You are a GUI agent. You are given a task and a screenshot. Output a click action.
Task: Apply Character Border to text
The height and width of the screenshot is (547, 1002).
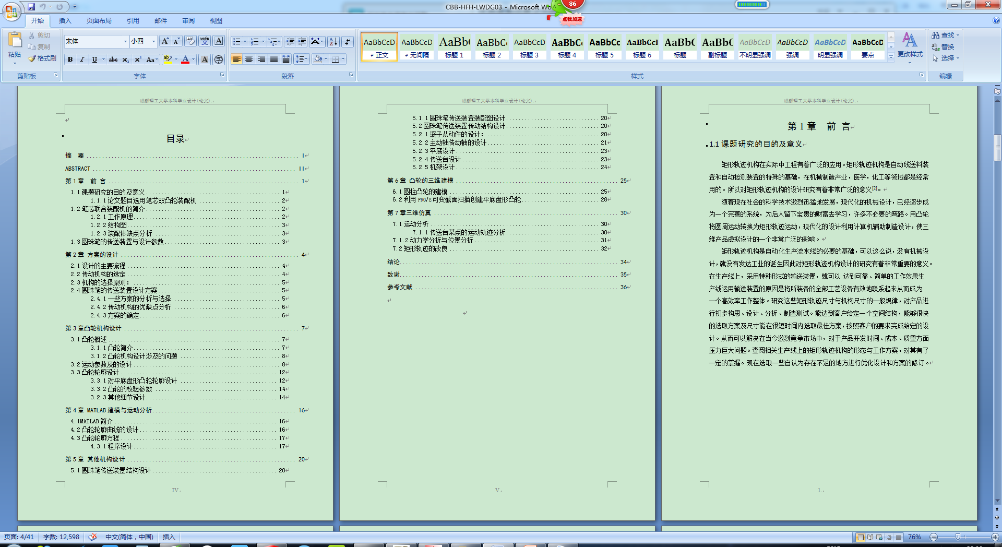(x=219, y=41)
